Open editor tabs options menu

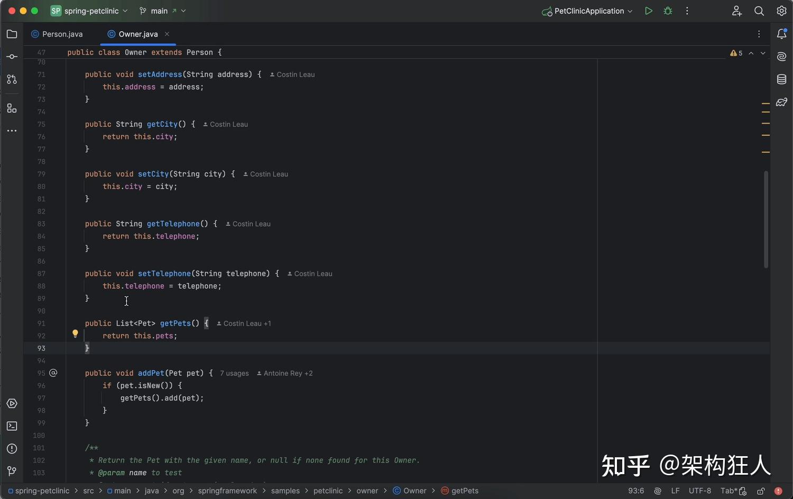point(759,34)
